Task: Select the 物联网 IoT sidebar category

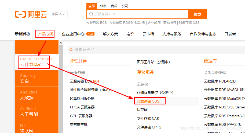Action: [x=36, y=127]
